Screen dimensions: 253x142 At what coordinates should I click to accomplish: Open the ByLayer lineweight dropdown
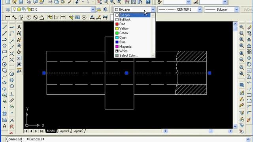click(x=236, y=9)
